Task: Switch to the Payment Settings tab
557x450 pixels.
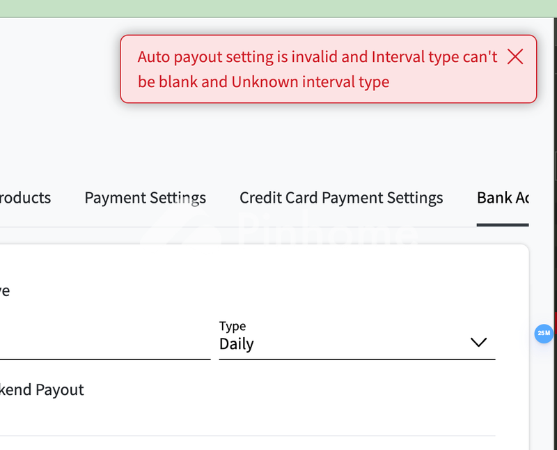Action: pos(145,198)
